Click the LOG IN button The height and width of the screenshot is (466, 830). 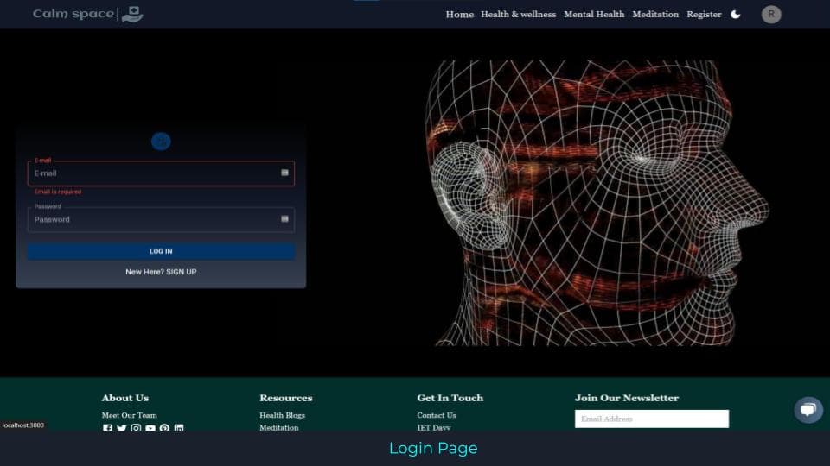[x=161, y=251]
